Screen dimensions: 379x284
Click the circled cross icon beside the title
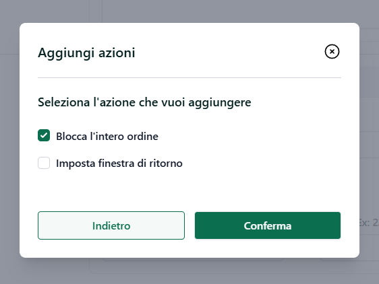click(x=332, y=51)
